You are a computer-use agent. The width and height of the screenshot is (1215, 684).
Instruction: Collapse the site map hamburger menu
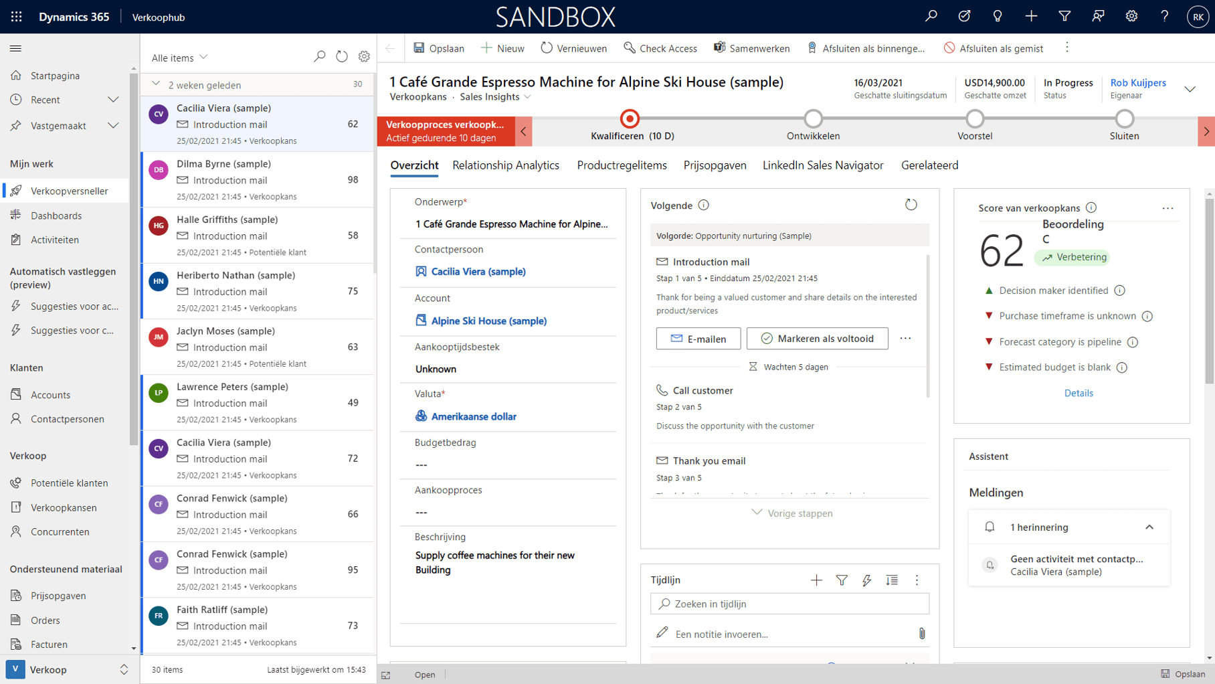click(15, 48)
